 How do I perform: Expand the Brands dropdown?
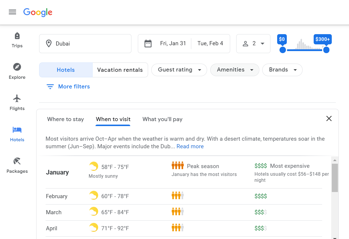[282, 70]
